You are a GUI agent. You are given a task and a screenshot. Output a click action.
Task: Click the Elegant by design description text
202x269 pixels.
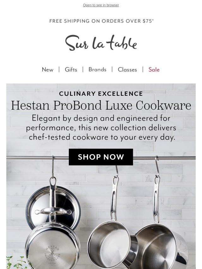coord(101,128)
